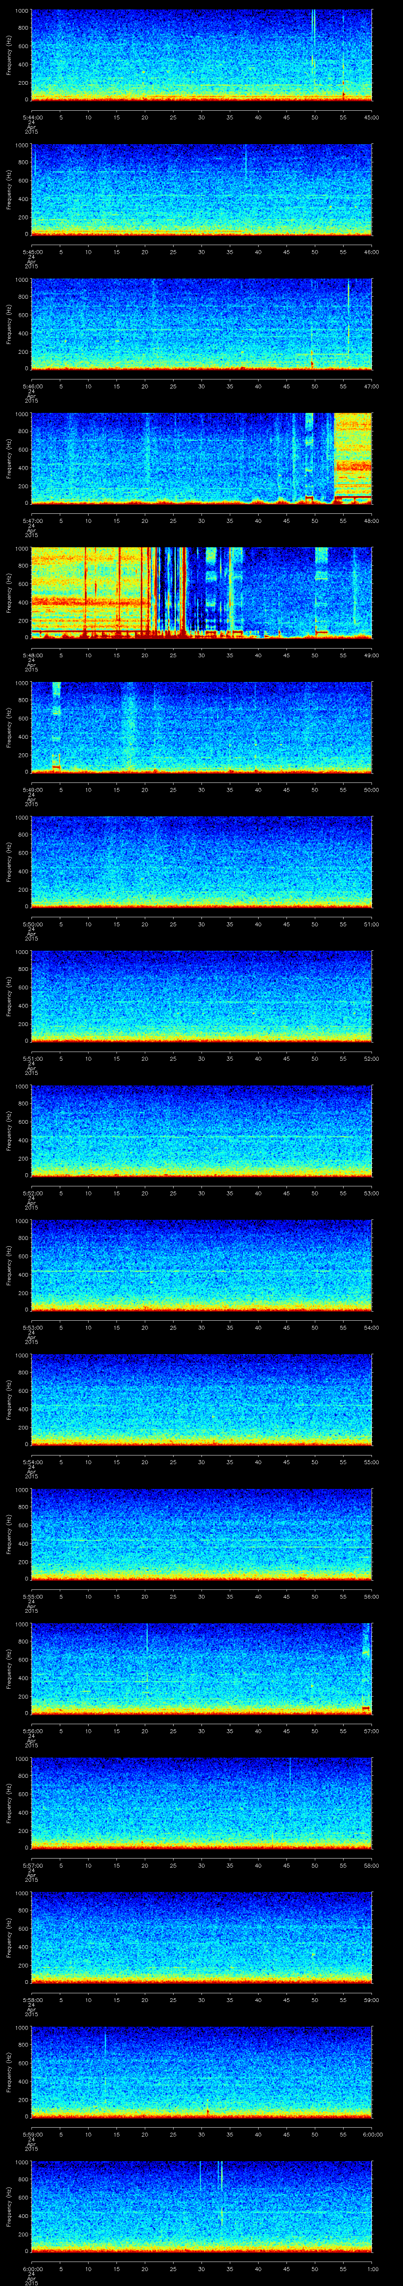
Task: Select the "5:58:00" start time label
Action: [x=31, y=2000]
